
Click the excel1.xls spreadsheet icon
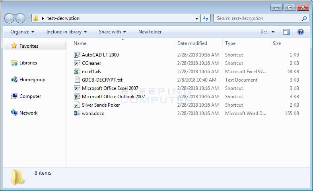77,72
